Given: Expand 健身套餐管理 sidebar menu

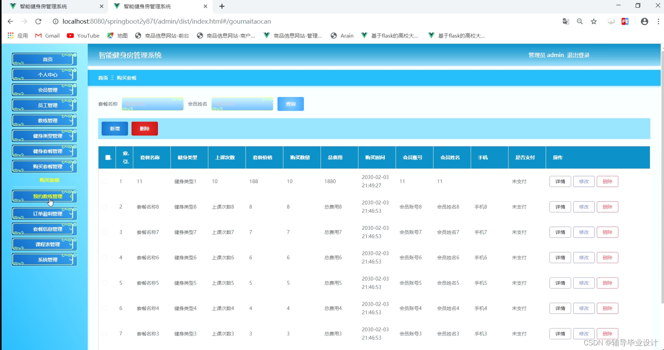Looking at the screenshot, I should coord(44,151).
